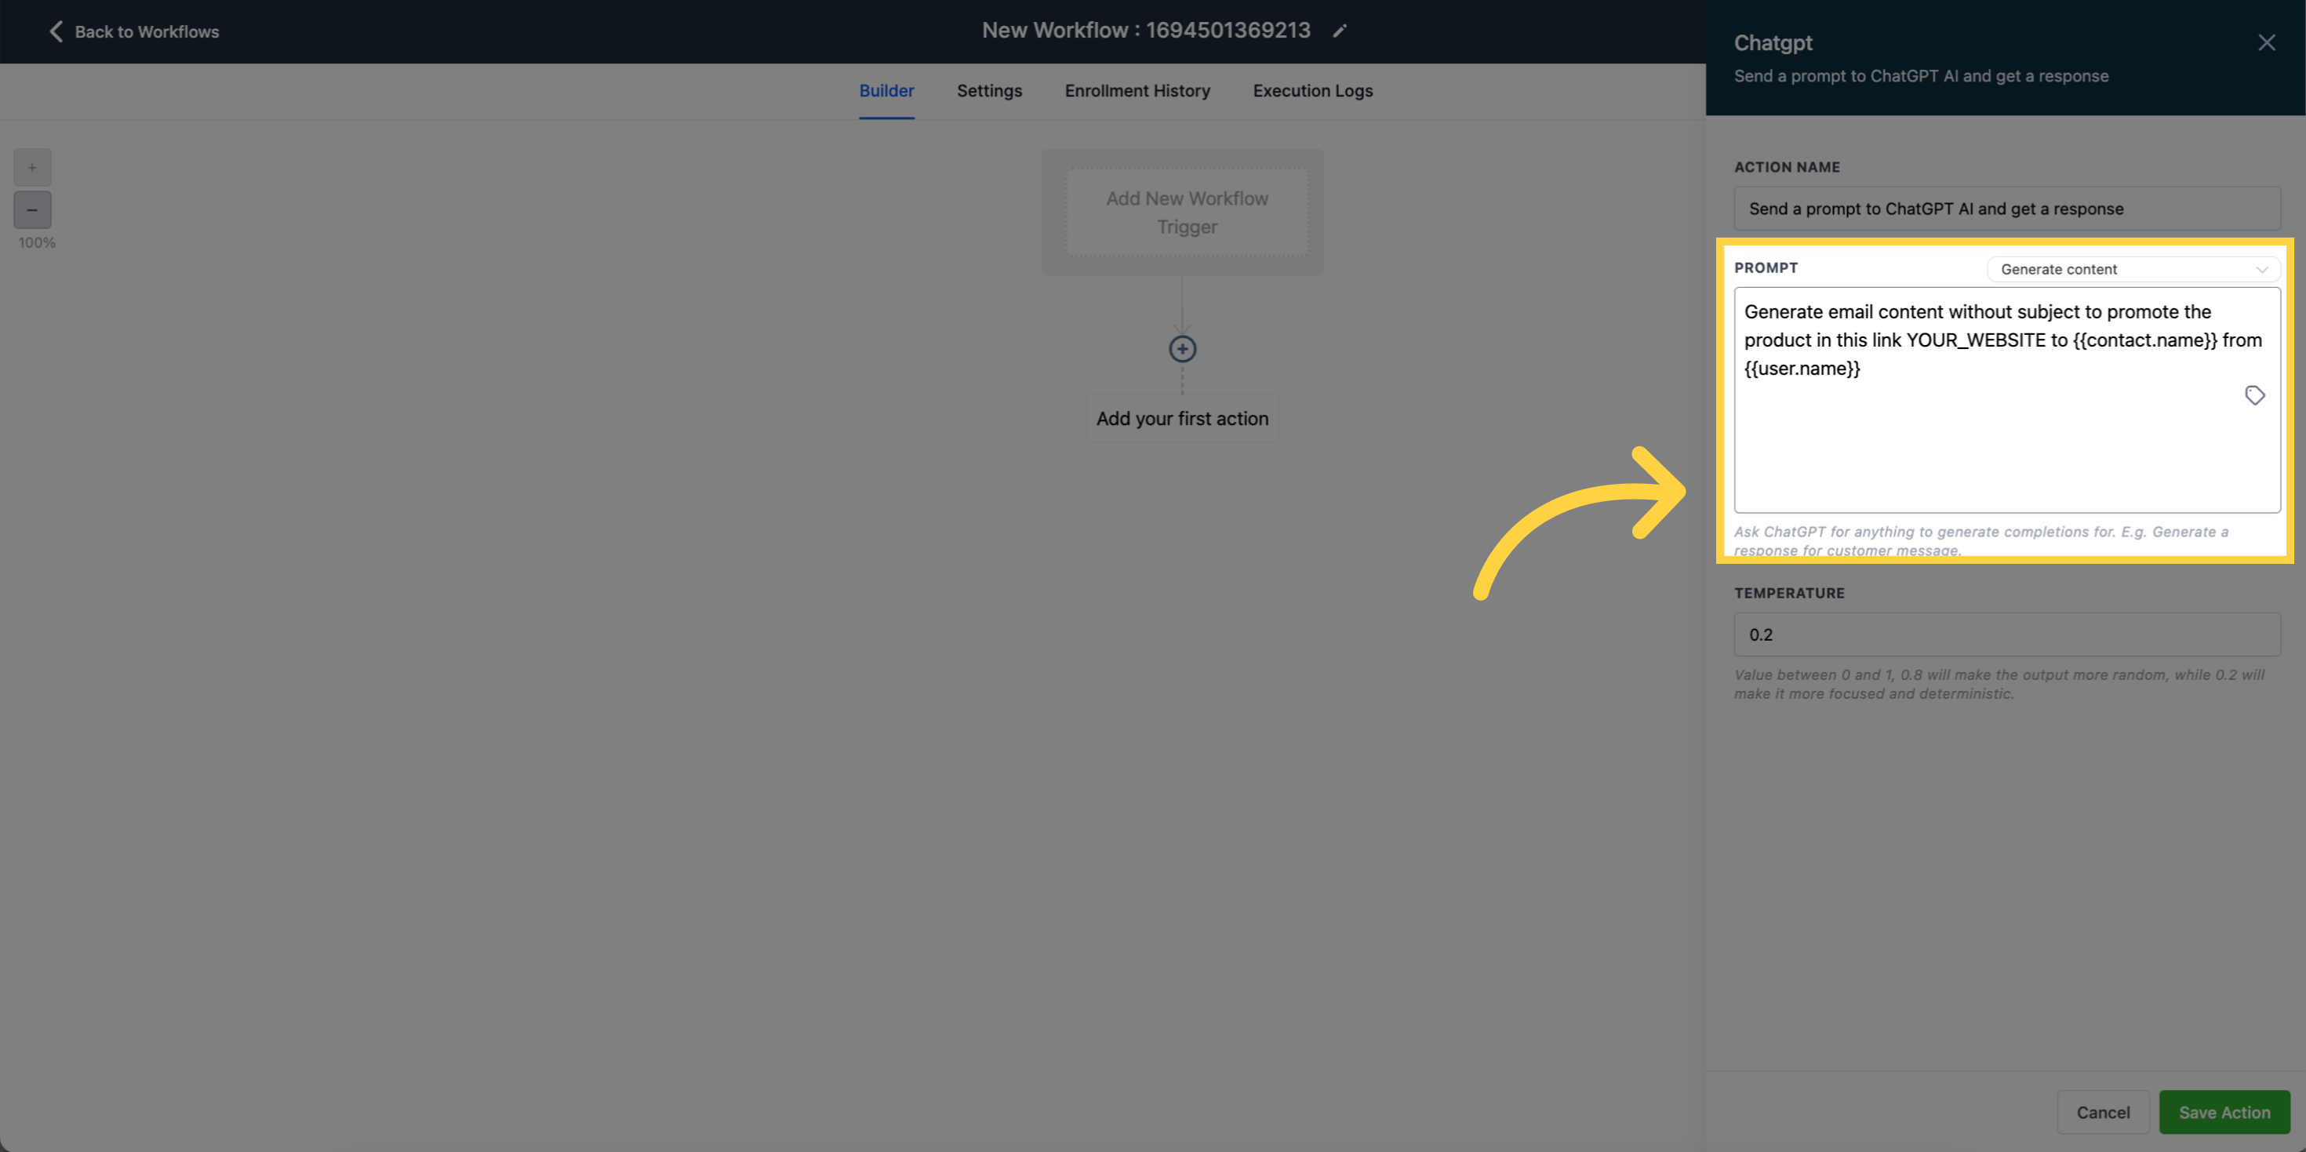The width and height of the screenshot is (2306, 1152).
Task: Click the zoom out minus icon
Action: coord(32,209)
